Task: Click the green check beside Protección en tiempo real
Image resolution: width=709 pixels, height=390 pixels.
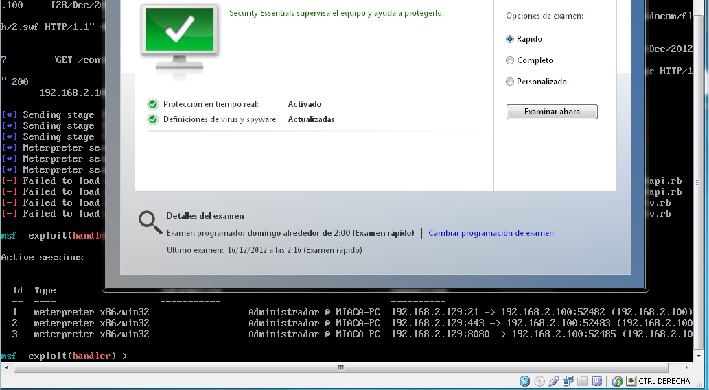Action: click(x=153, y=104)
